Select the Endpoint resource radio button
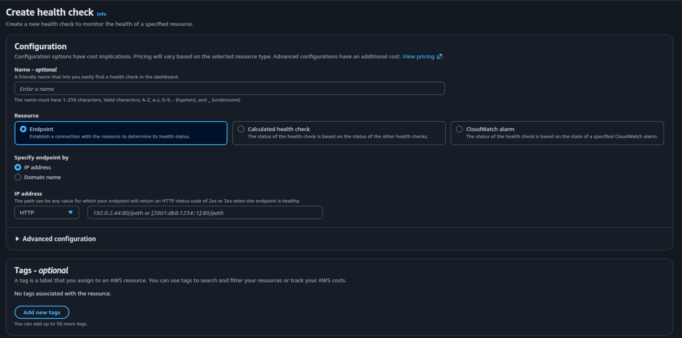Image resolution: width=682 pixels, height=338 pixels. pos(23,129)
